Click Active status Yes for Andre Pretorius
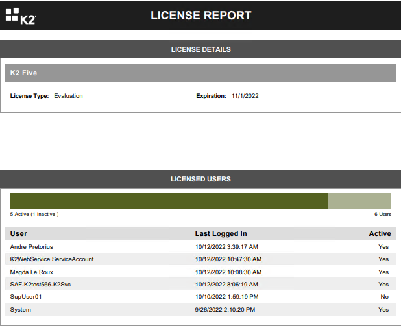Image resolution: width=401 pixels, height=326 pixels. click(383, 247)
